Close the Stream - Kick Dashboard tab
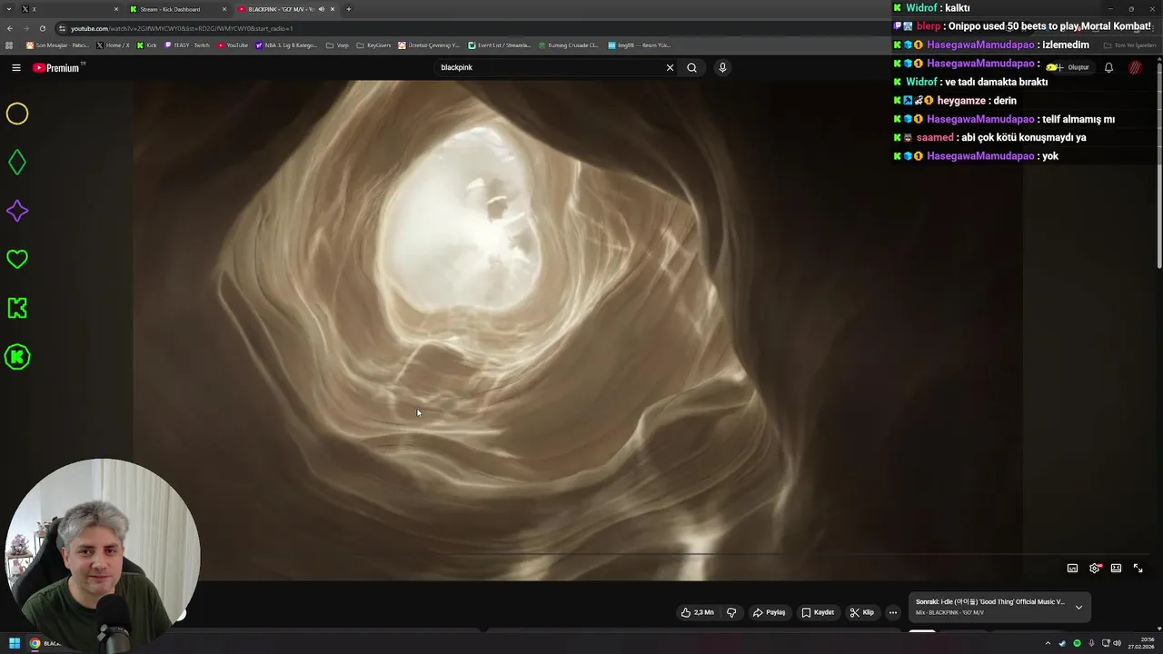Screen dimensions: 1163x654 coord(224,9)
